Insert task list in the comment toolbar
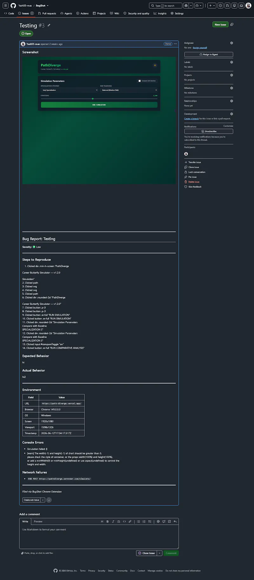254x580 pixels. (150, 522)
